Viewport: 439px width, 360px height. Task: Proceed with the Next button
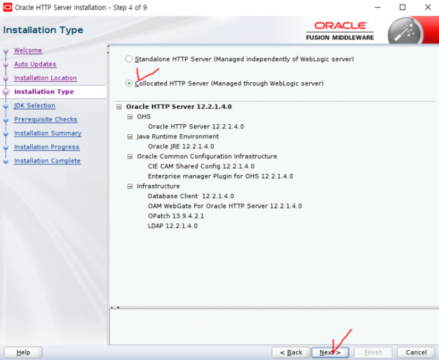pyautogui.click(x=330, y=352)
